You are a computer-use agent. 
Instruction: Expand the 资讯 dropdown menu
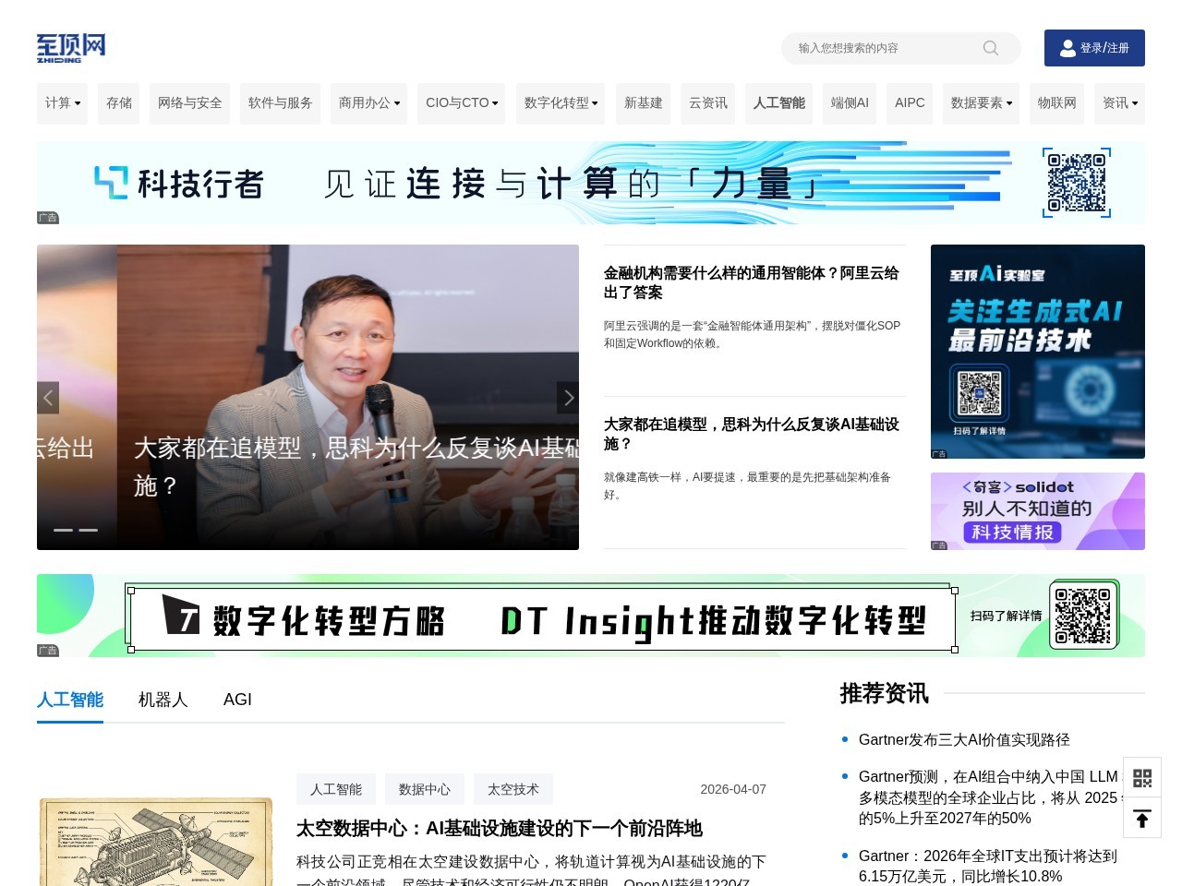click(1118, 103)
